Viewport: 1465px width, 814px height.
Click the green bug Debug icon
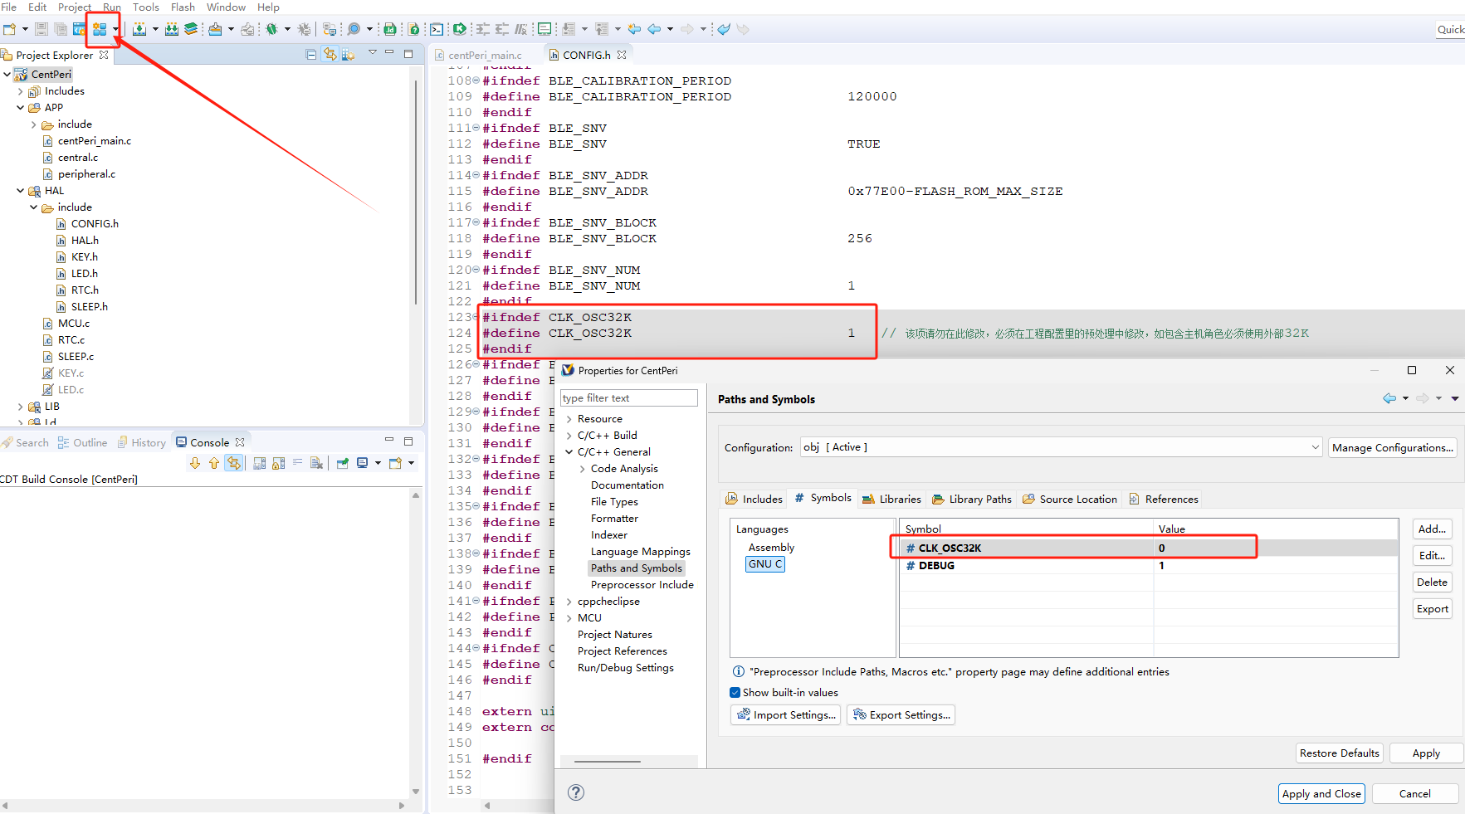coord(271,29)
